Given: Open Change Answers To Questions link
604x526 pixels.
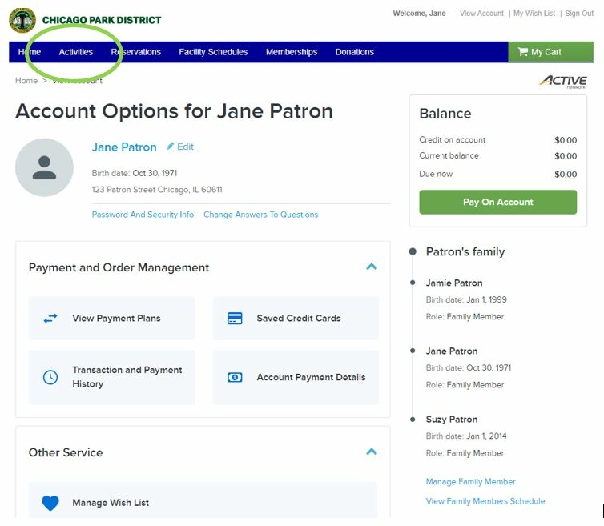Looking at the screenshot, I should [x=261, y=215].
